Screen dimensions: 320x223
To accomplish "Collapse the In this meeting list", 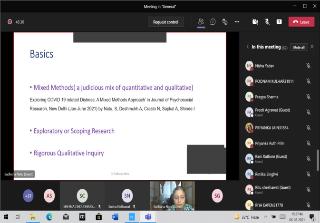I will (x=247, y=47).
